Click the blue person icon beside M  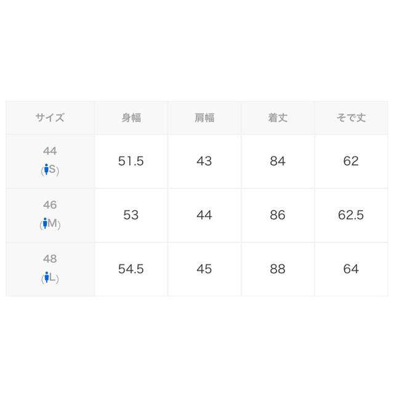tap(45, 223)
